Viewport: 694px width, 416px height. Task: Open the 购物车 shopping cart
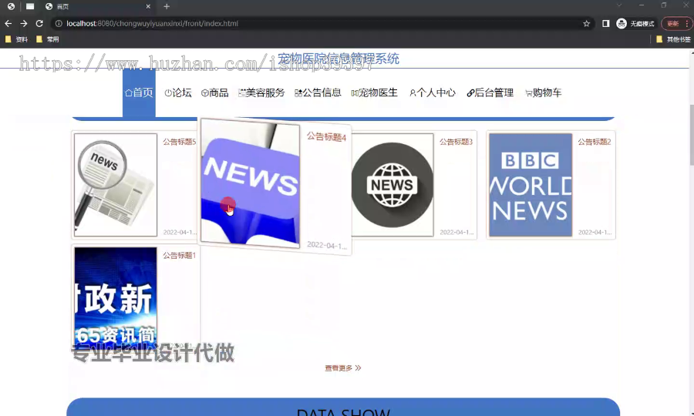coord(543,92)
